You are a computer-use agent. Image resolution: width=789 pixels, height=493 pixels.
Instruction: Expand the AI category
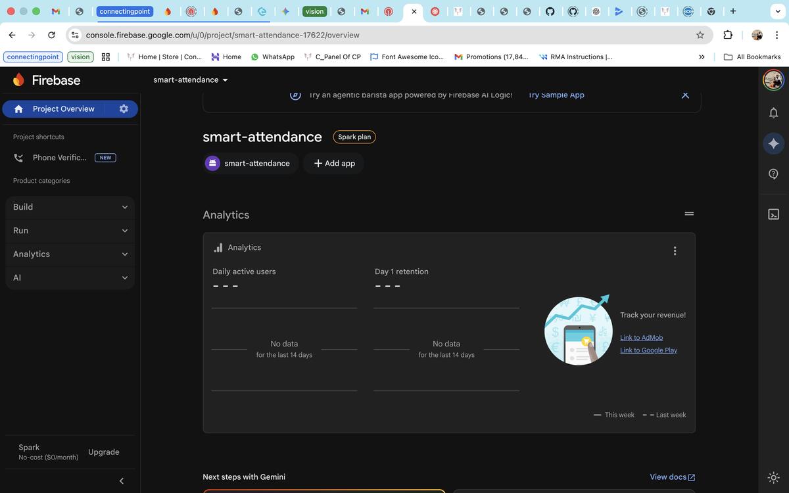pyautogui.click(x=70, y=277)
